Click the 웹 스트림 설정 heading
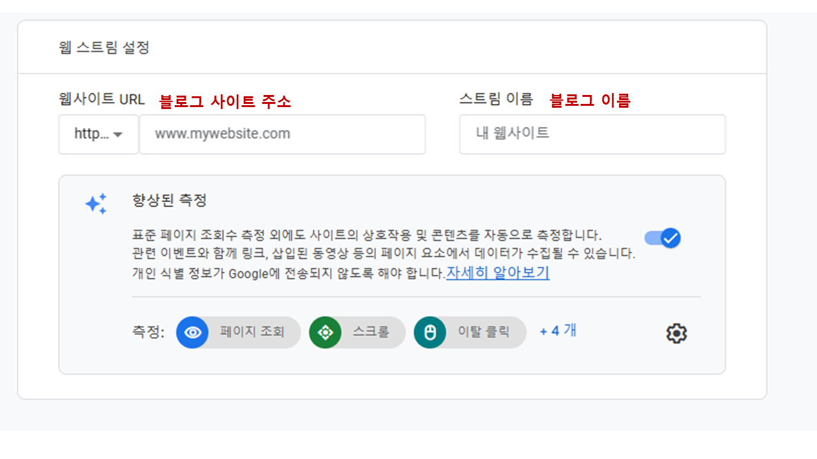This screenshot has height=459, width=817. [x=104, y=48]
